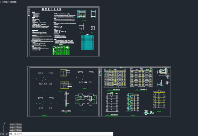Image resolution: width=198 pixels, height=136 pixels.
Task: Open the 俯视 view controls menu
Action: [x=5, y=2]
